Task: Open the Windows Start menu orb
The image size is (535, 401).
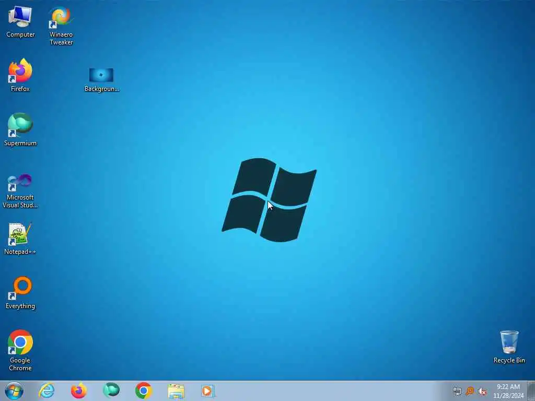Action: (x=14, y=391)
